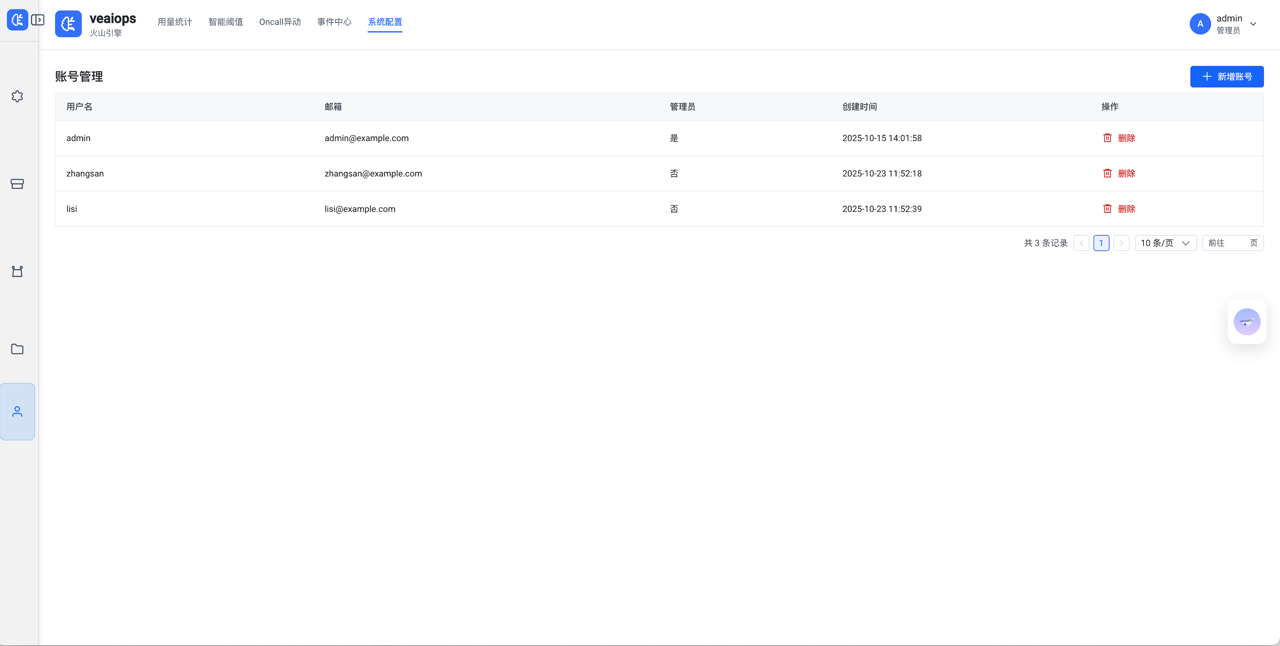Screen dimensions: 1280x646
Task: Open the 10 条/页 page size dropdown
Action: 1165,243
